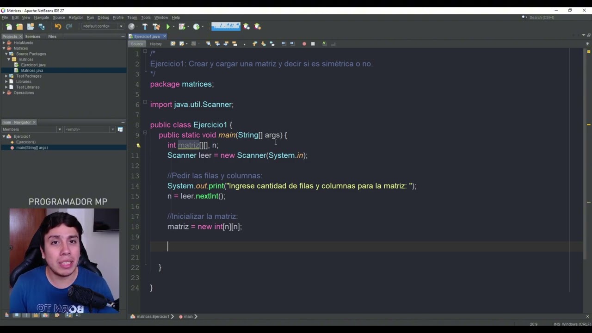Image resolution: width=592 pixels, height=333 pixels.
Task: Switch to the Files tab
Action: (x=52, y=37)
